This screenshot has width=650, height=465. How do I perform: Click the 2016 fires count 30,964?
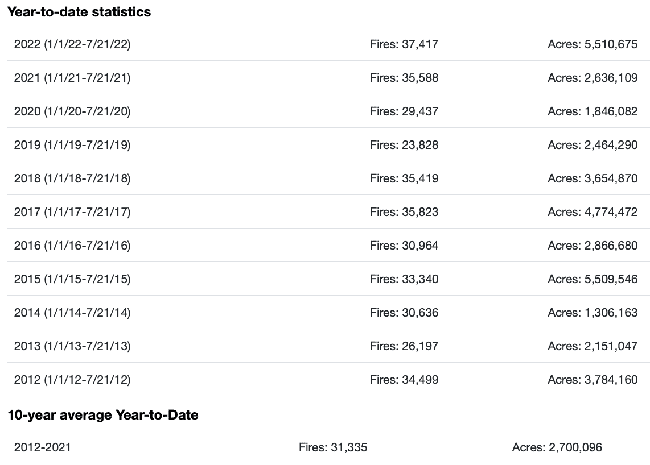404,246
